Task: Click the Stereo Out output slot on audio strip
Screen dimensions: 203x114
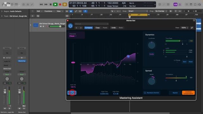Action: point(7,69)
